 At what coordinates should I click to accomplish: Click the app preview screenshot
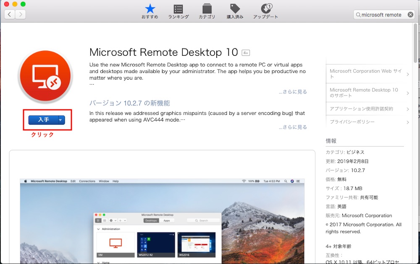162,221
